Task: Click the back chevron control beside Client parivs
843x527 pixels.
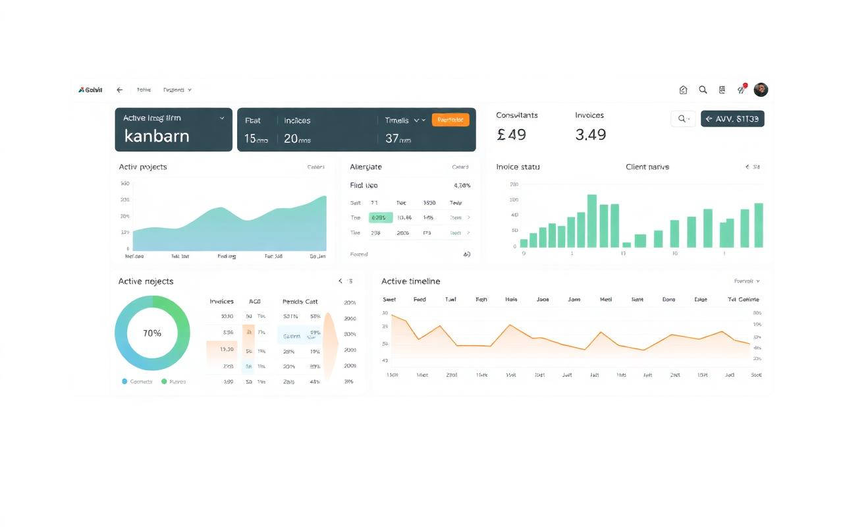Action: click(748, 167)
